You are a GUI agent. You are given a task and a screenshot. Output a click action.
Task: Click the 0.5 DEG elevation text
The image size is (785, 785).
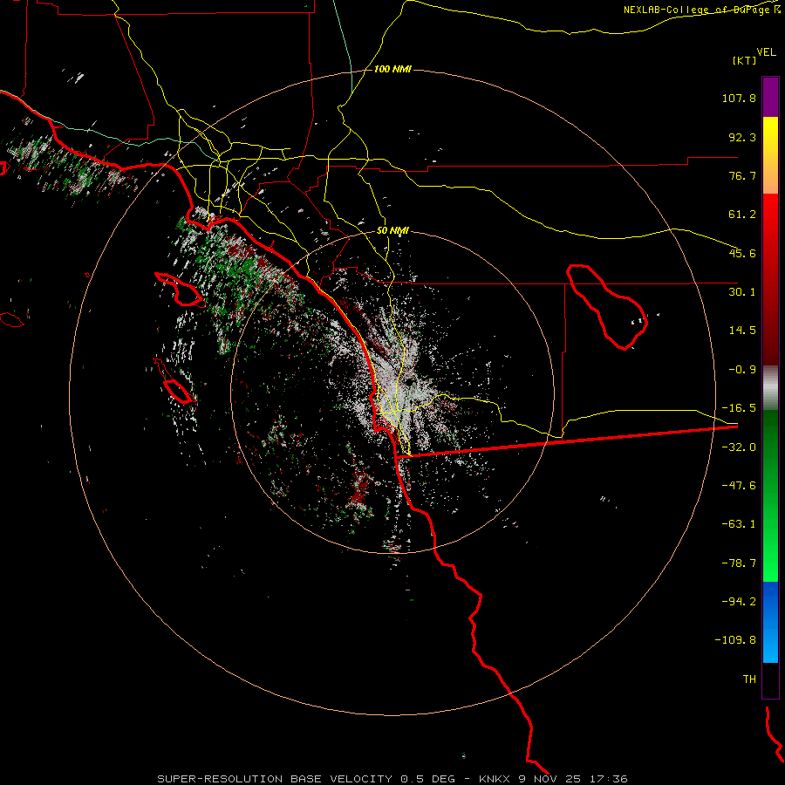(x=427, y=779)
